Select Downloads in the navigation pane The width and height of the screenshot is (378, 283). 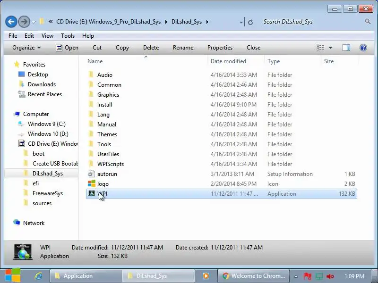click(x=42, y=84)
